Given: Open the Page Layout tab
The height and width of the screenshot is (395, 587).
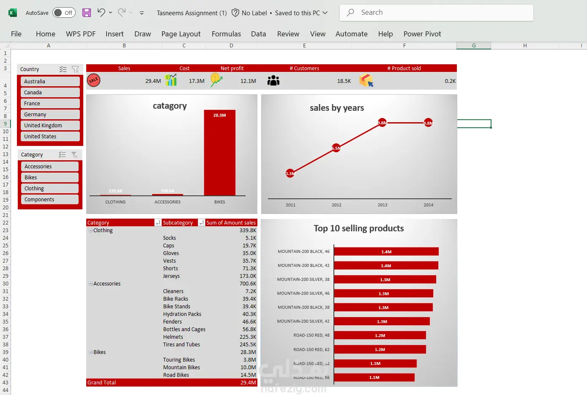Looking at the screenshot, I should click(x=181, y=34).
